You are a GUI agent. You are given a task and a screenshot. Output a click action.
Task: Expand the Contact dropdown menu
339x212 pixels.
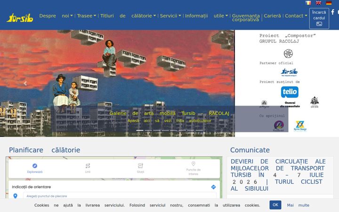pyautogui.click(x=296, y=16)
